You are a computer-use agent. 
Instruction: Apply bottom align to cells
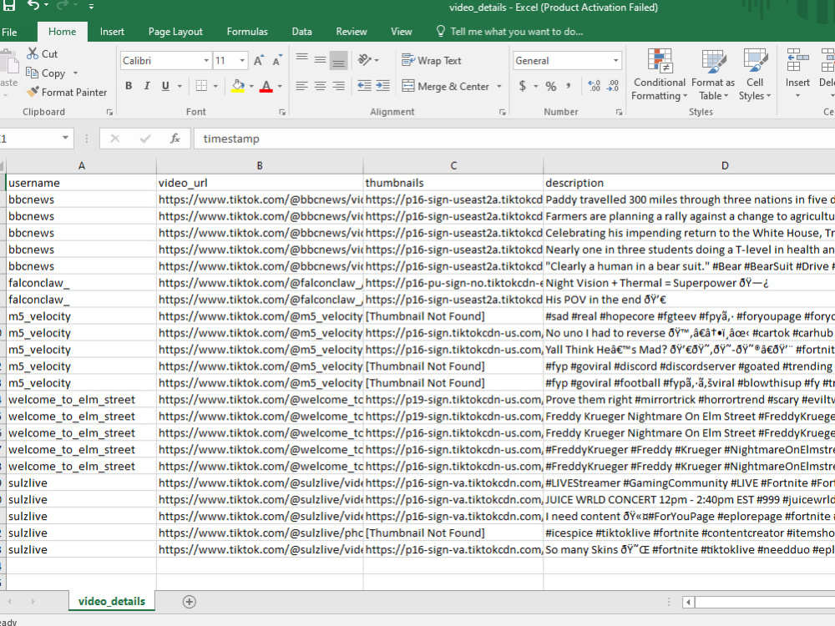pos(338,60)
